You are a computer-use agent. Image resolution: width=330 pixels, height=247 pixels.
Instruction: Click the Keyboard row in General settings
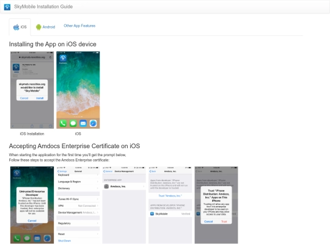click(x=78, y=175)
